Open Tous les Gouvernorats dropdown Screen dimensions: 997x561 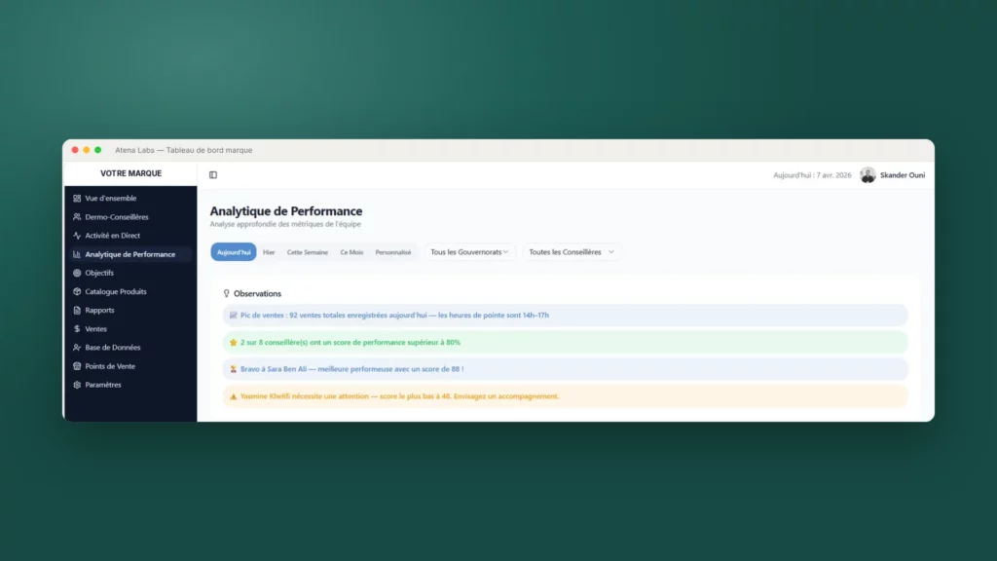tap(470, 252)
